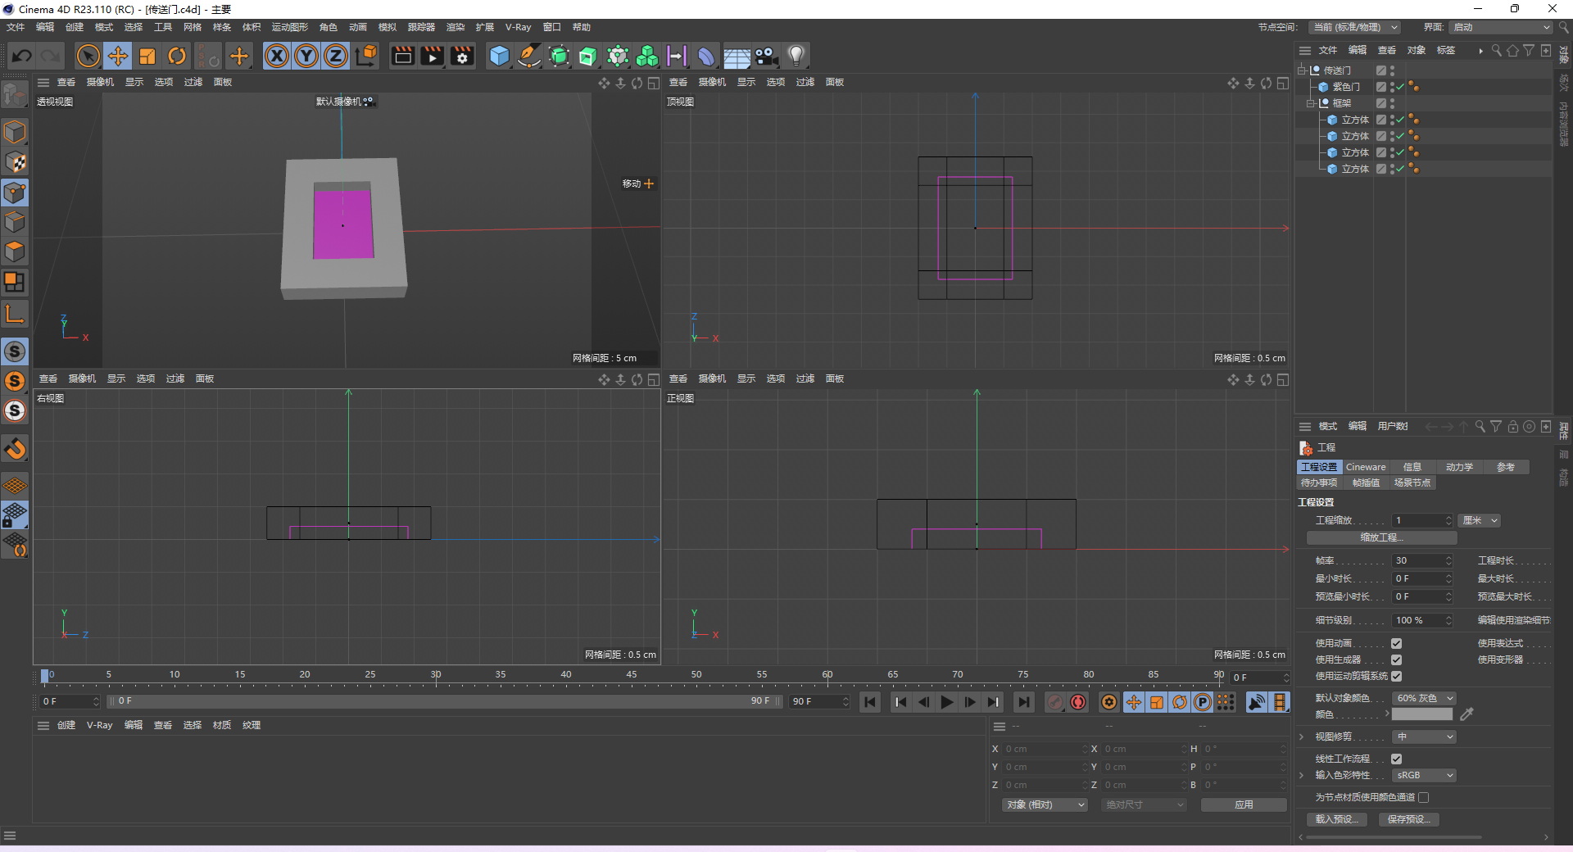This screenshot has width=1573, height=852.
Task: Uncheck 使用动画 checkbox
Action: [1396, 643]
